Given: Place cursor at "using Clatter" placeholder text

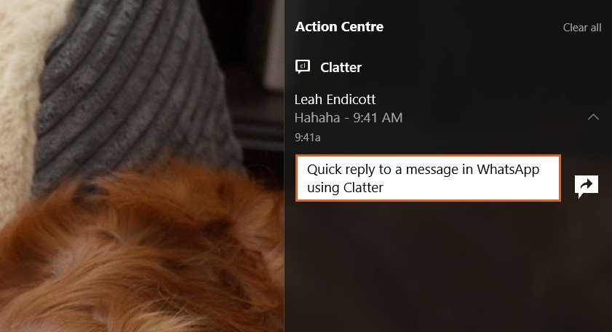Looking at the screenshot, I should tap(345, 188).
